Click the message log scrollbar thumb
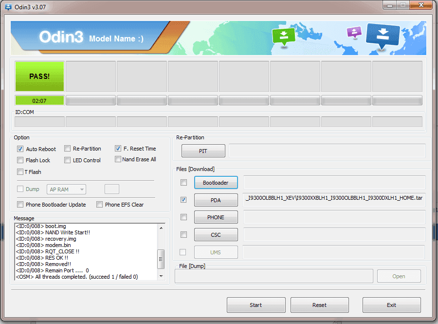The height and width of the screenshot is (324, 438). click(x=161, y=259)
